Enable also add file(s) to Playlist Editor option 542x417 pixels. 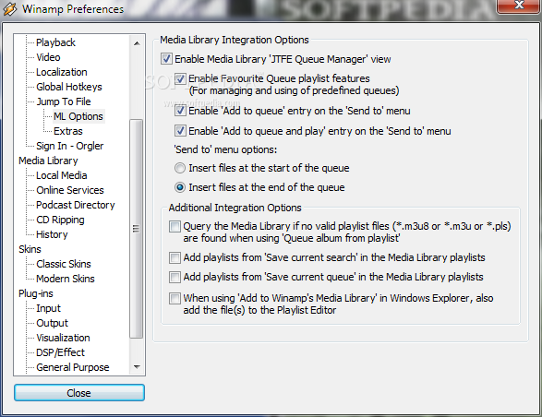point(175,298)
